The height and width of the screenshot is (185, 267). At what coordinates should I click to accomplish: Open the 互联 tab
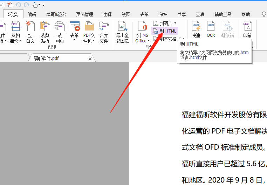click(x=200, y=14)
